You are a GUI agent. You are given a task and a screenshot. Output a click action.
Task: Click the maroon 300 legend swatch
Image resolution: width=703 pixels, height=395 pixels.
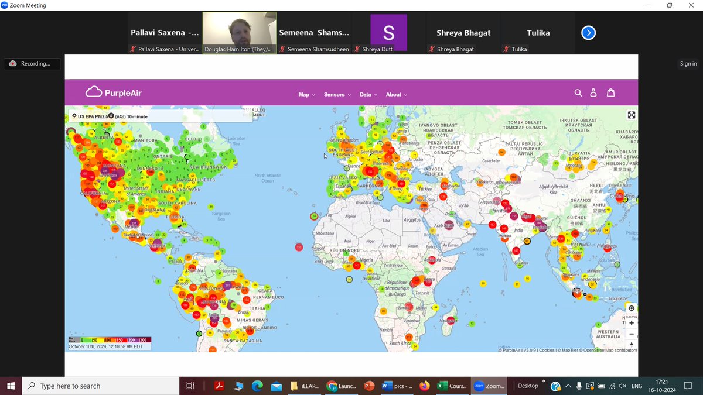tap(144, 339)
